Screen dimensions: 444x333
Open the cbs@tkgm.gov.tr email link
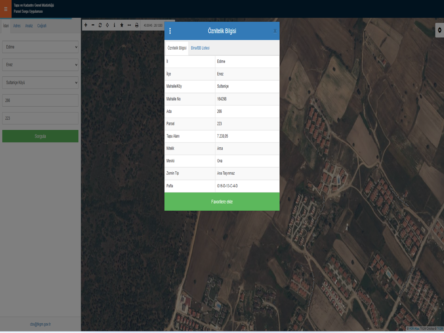click(x=40, y=324)
